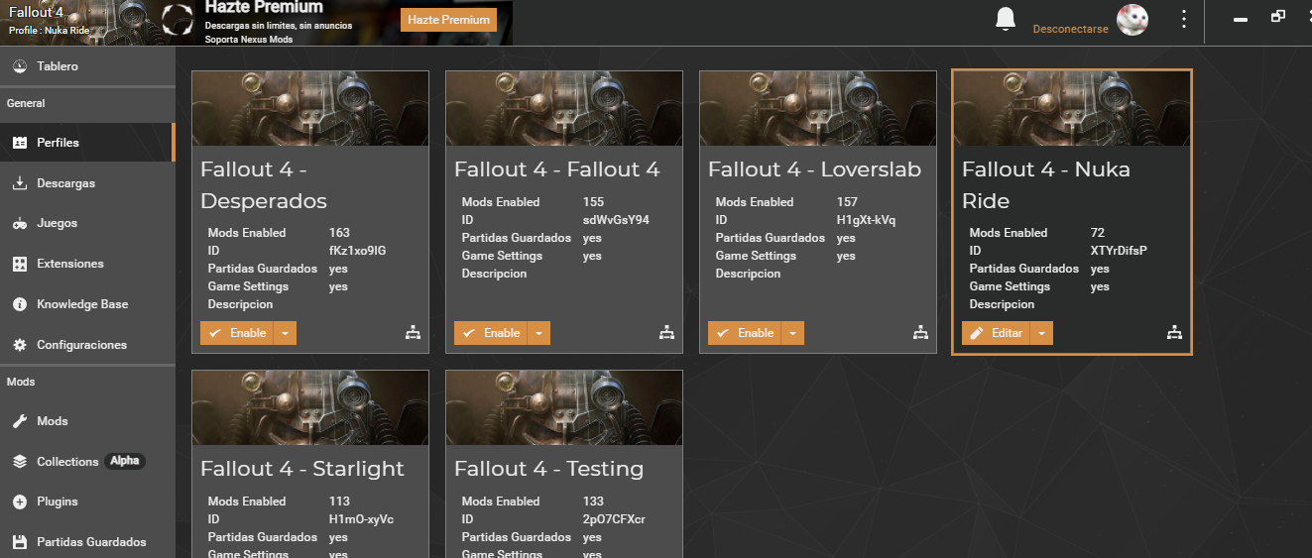
Task: Open Collections in the sidebar
Action: point(87,462)
